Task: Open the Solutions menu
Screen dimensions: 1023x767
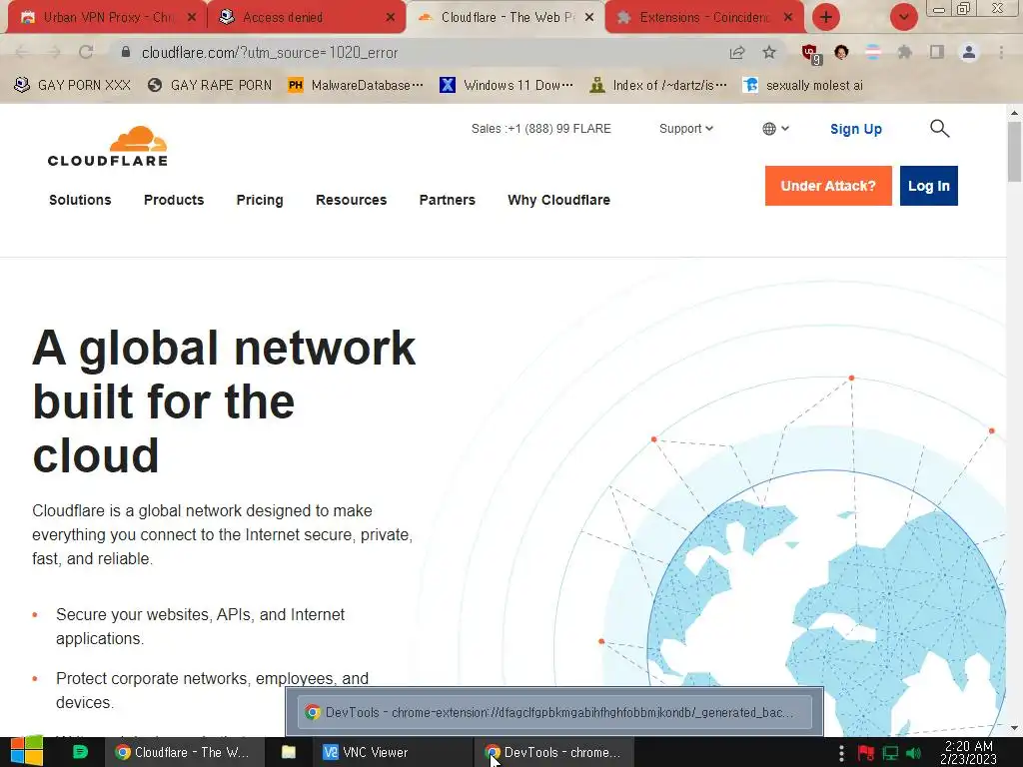Action: coord(80,200)
